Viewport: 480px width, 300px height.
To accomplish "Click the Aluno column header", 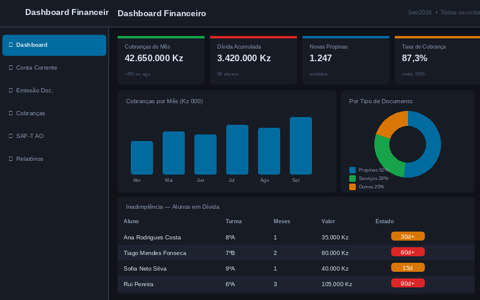I will coord(131,221).
